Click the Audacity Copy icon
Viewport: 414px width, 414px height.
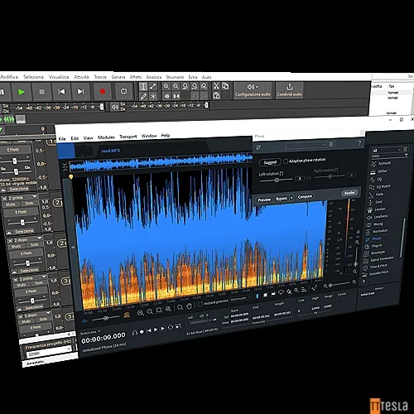(225, 86)
